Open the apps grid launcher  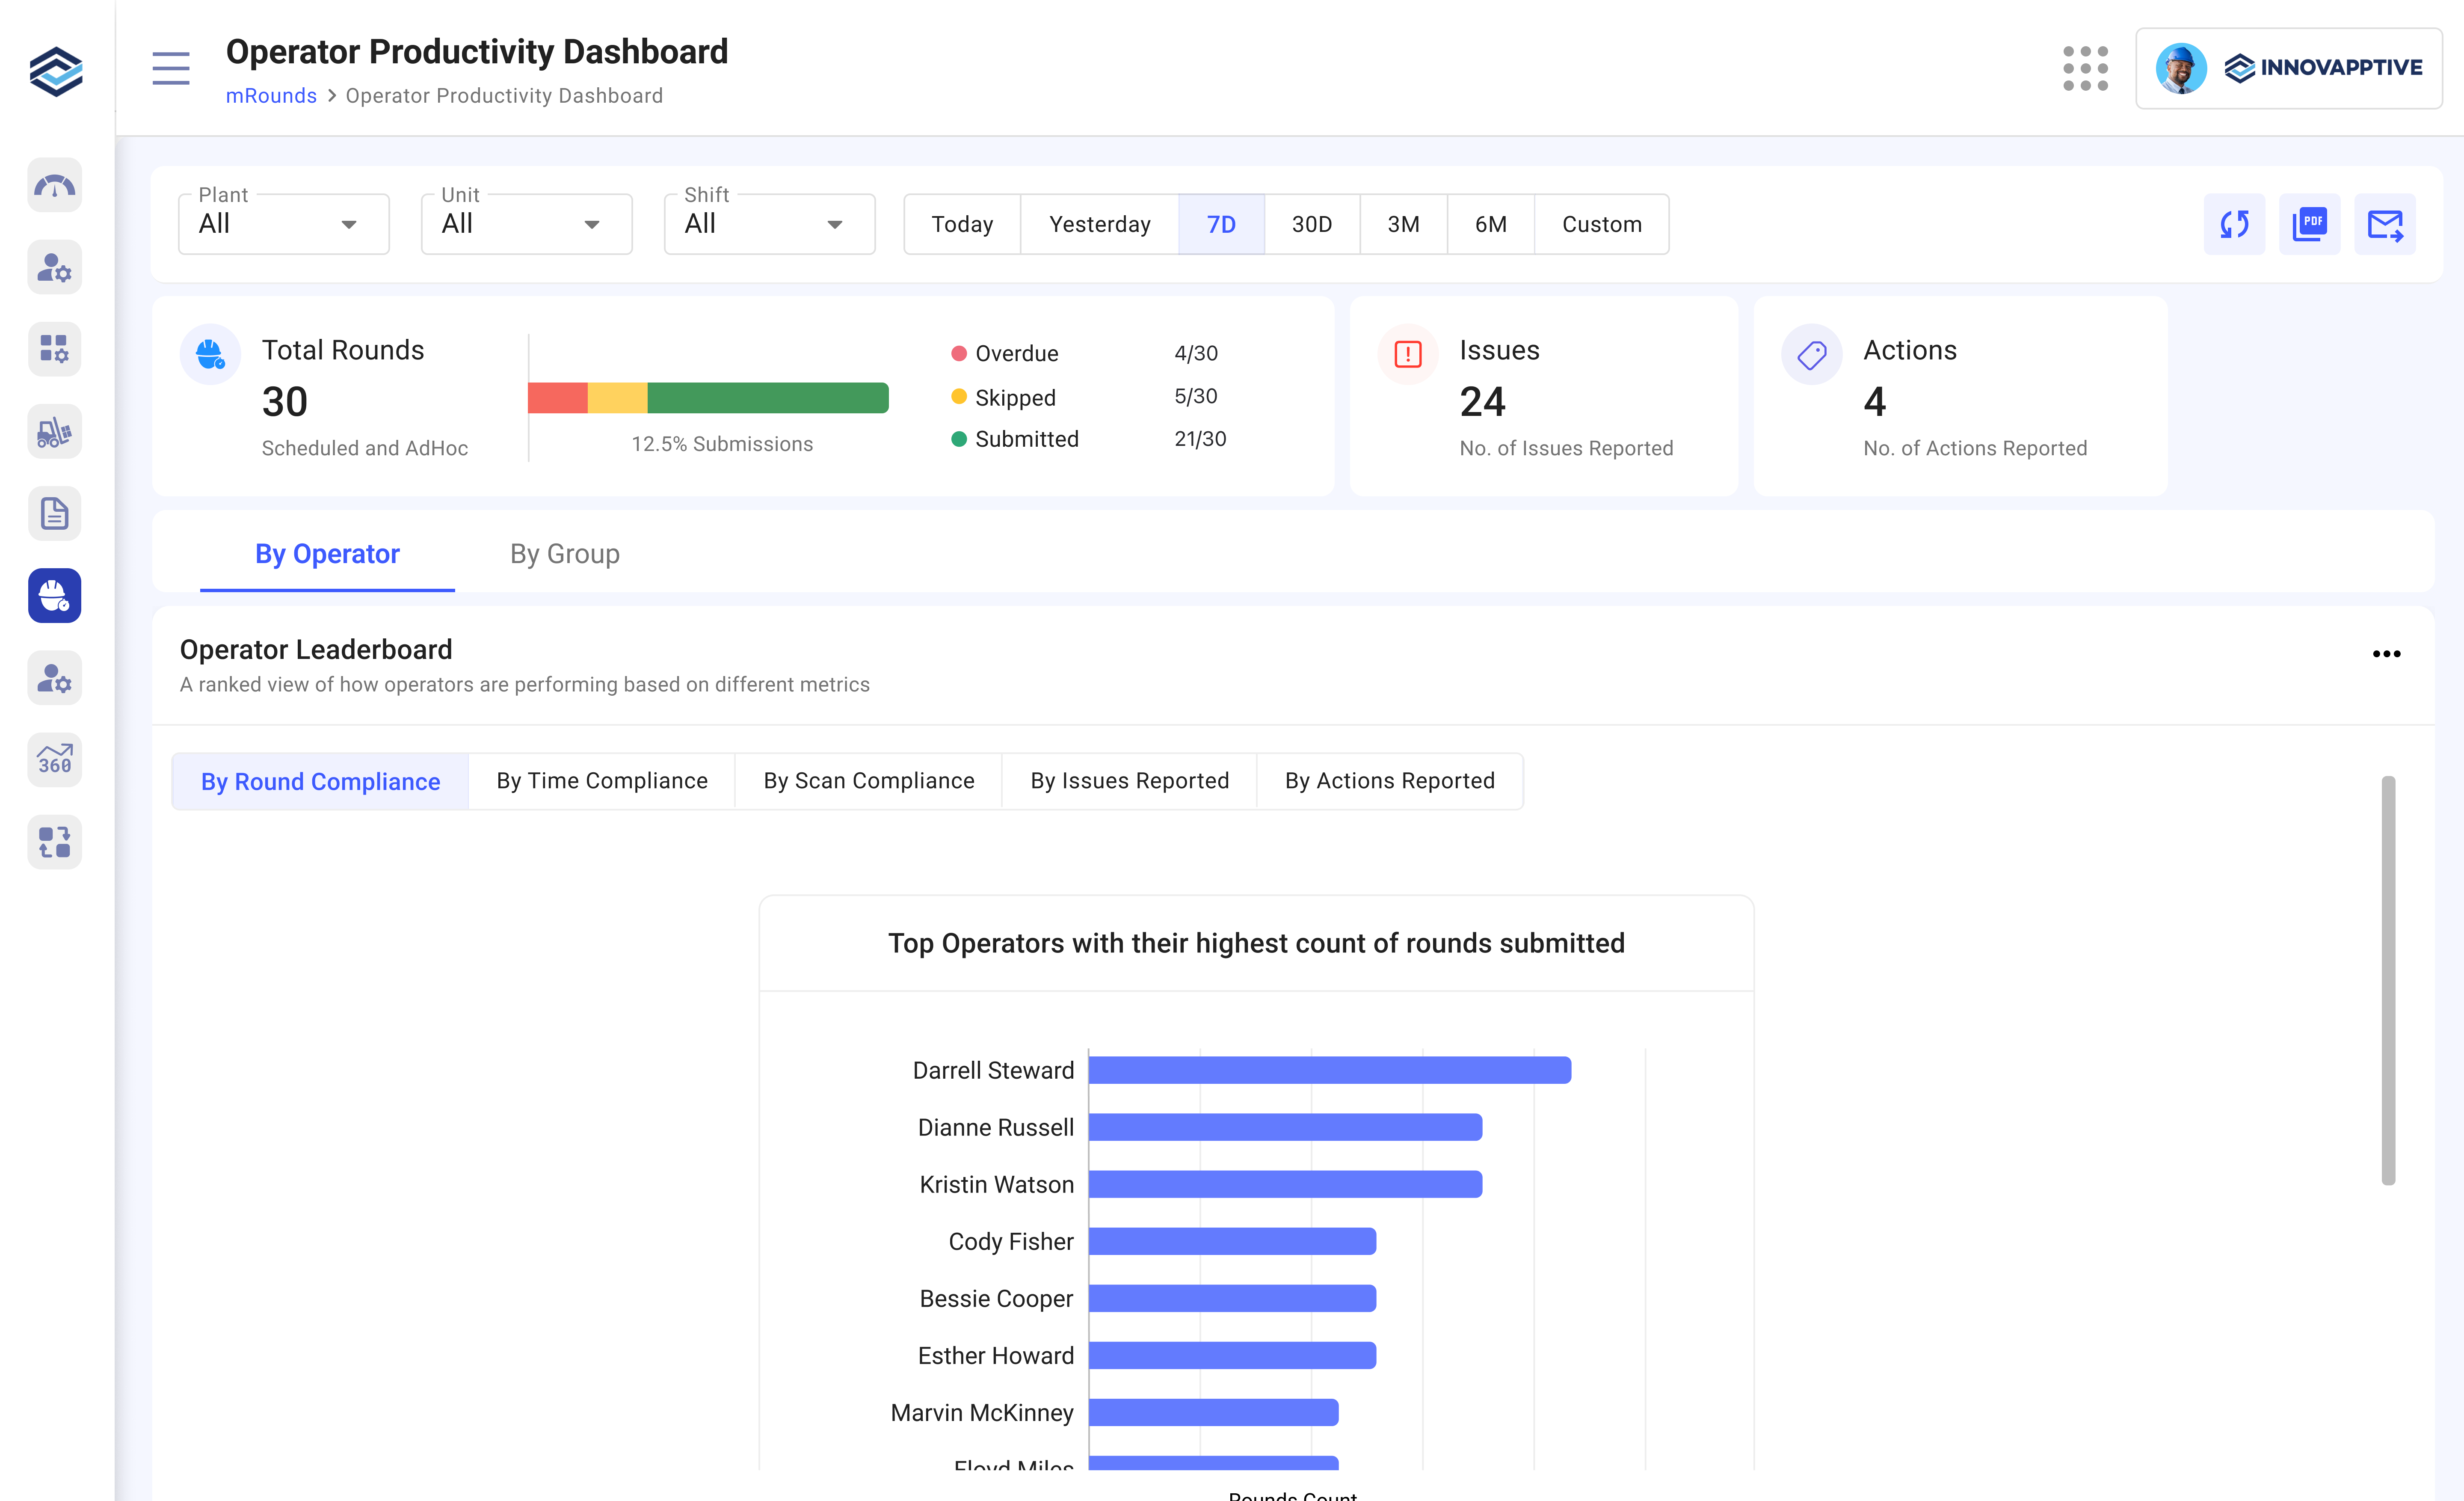click(x=2085, y=68)
